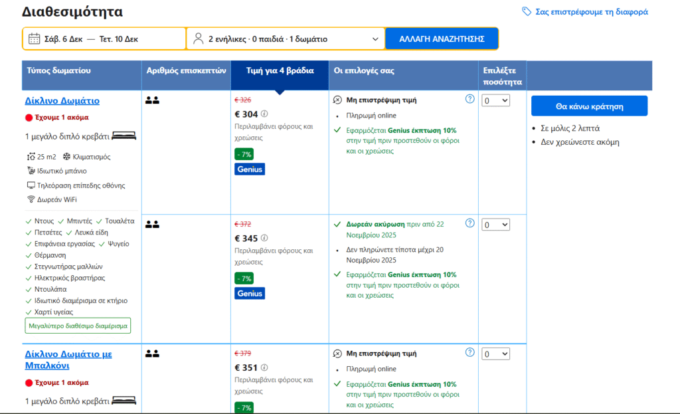The height and width of the screenshot is (414, 680).
Task: Click the price tag icon beside price match
Action: pos(527,12)
